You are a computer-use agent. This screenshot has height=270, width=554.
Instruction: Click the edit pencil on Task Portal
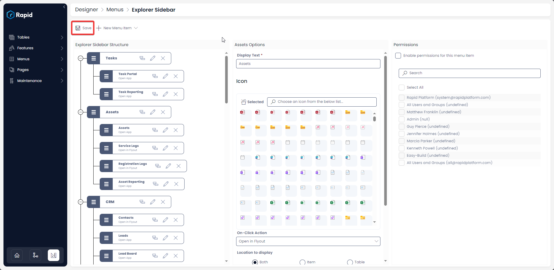point(165,76)
